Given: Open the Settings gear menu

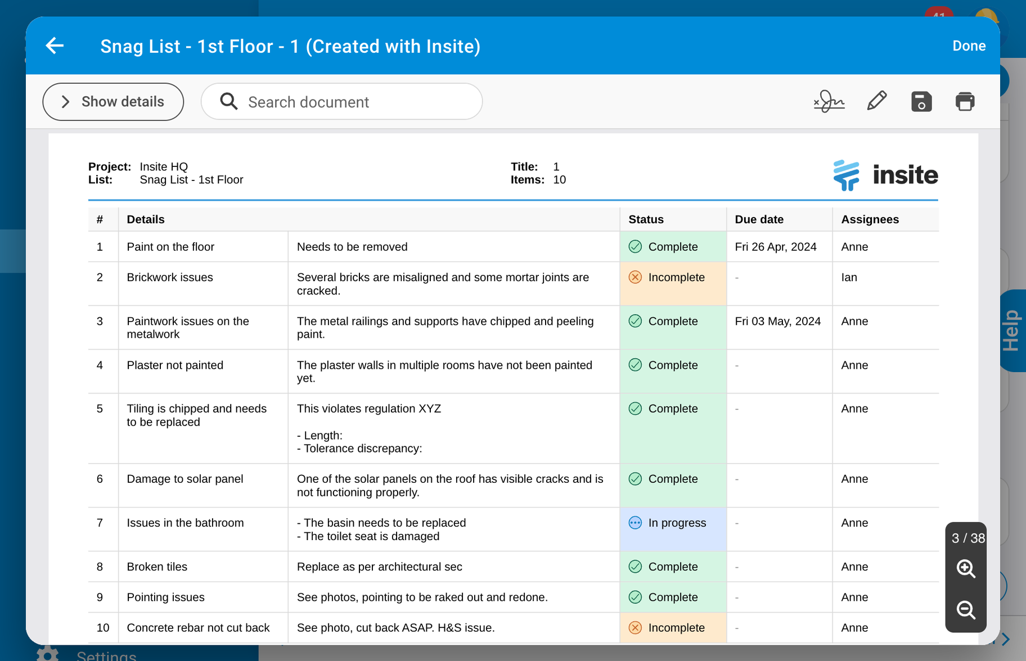Looking at the screenshot, I should point(47,653).
